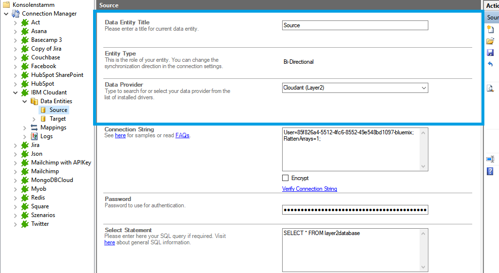Select the Twitter connection in the tree
The height and width of the screenshot is (273, 499).
tap(40, 224)
